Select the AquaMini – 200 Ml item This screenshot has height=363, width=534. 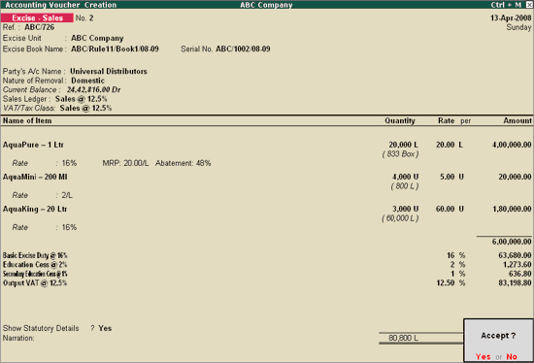(x=35, y=177)
